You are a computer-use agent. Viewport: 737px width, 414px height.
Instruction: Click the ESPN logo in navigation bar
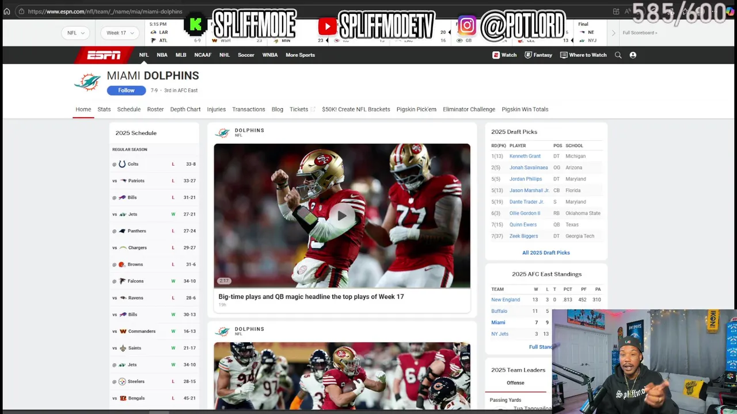coord(104,55)
